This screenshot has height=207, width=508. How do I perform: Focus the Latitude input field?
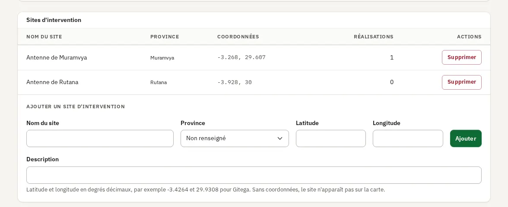(331, 138)
